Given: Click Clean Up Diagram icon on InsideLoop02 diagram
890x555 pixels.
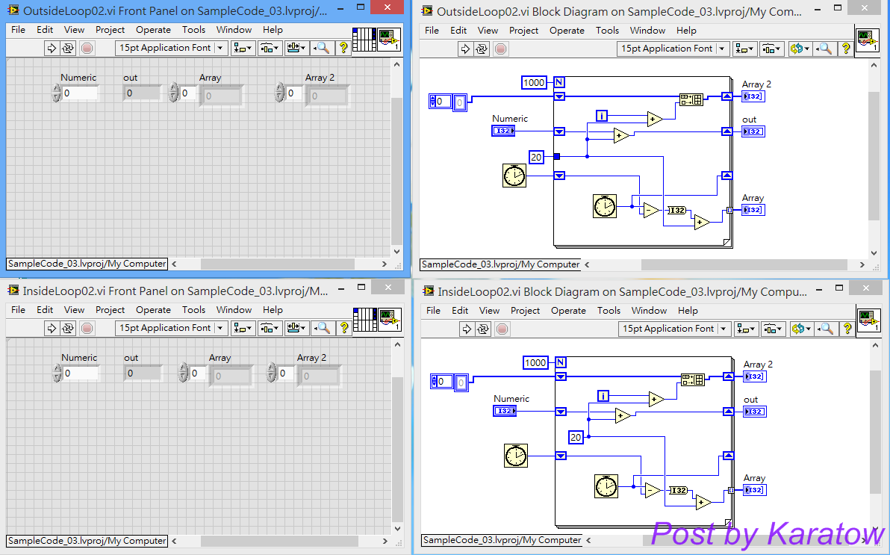Looking at the screenshot, I should coord(798,329).
